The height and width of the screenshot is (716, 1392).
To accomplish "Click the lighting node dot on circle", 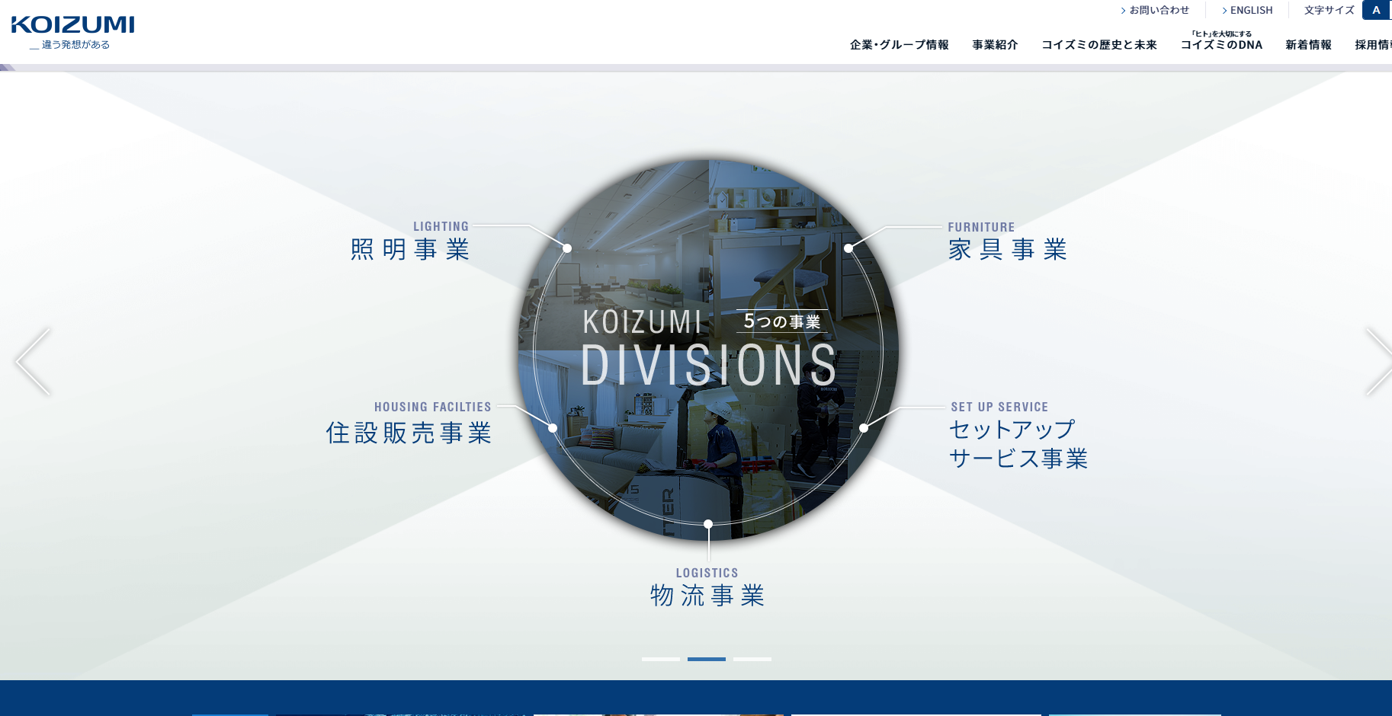I will click(x=567, y=248).
